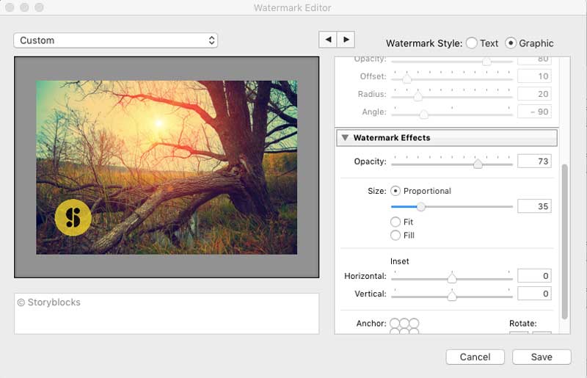Image resolution: width=587 pixels, height=378 pixels.
Task: Choose Text watermark style
Action: pyautogui.click(x=471, y=43)
